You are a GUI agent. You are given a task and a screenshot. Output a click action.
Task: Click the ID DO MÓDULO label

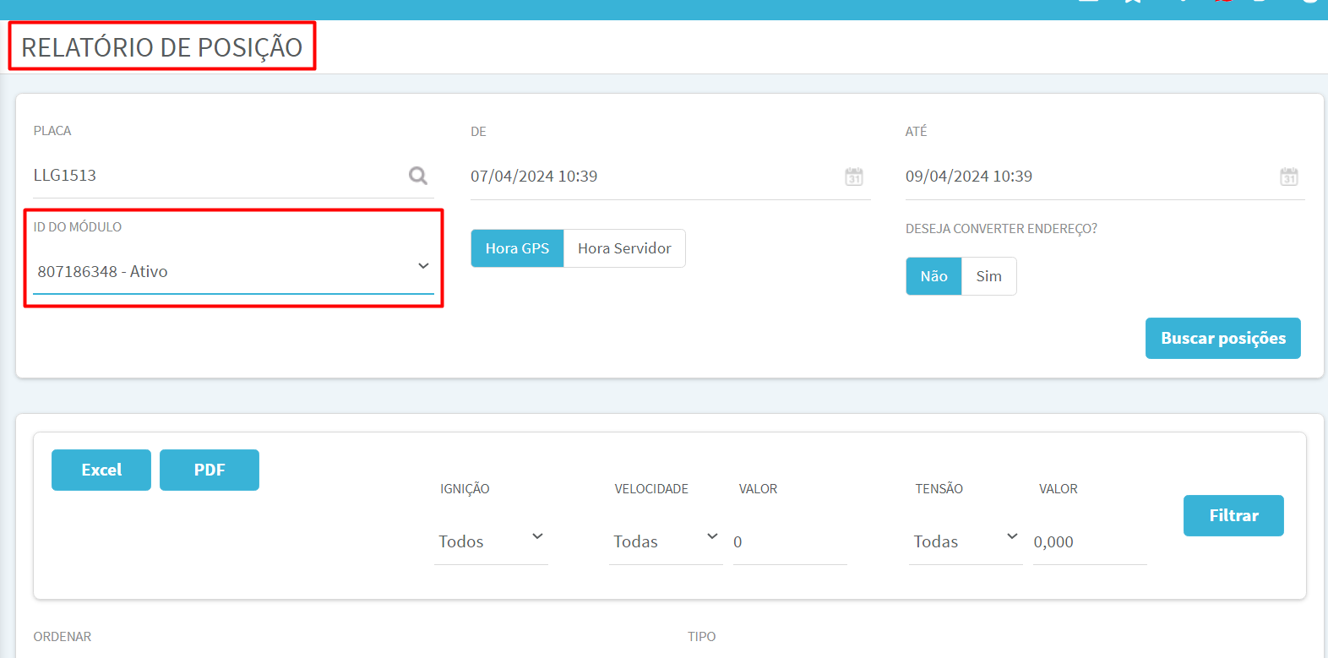pos(78,227)
